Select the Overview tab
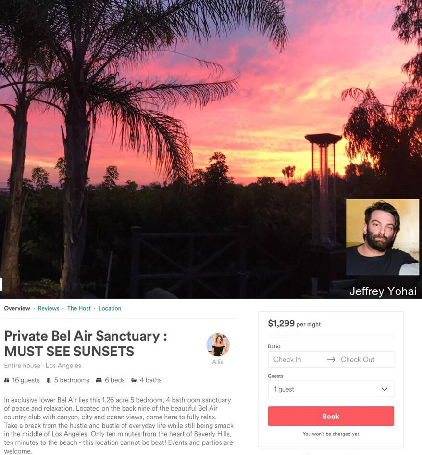Viewport: 422px width, 455px height. (x=17, y=308)
